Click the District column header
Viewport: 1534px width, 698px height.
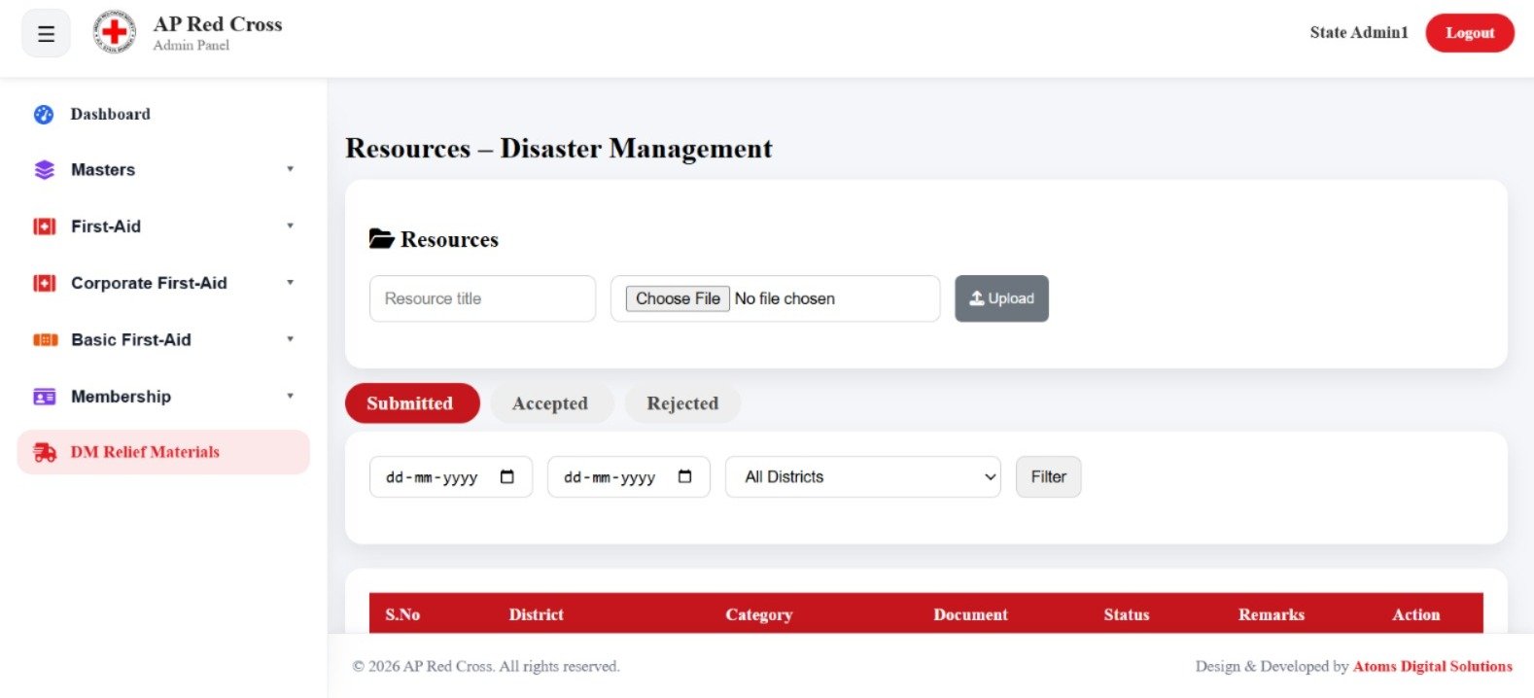click(537, 614)
